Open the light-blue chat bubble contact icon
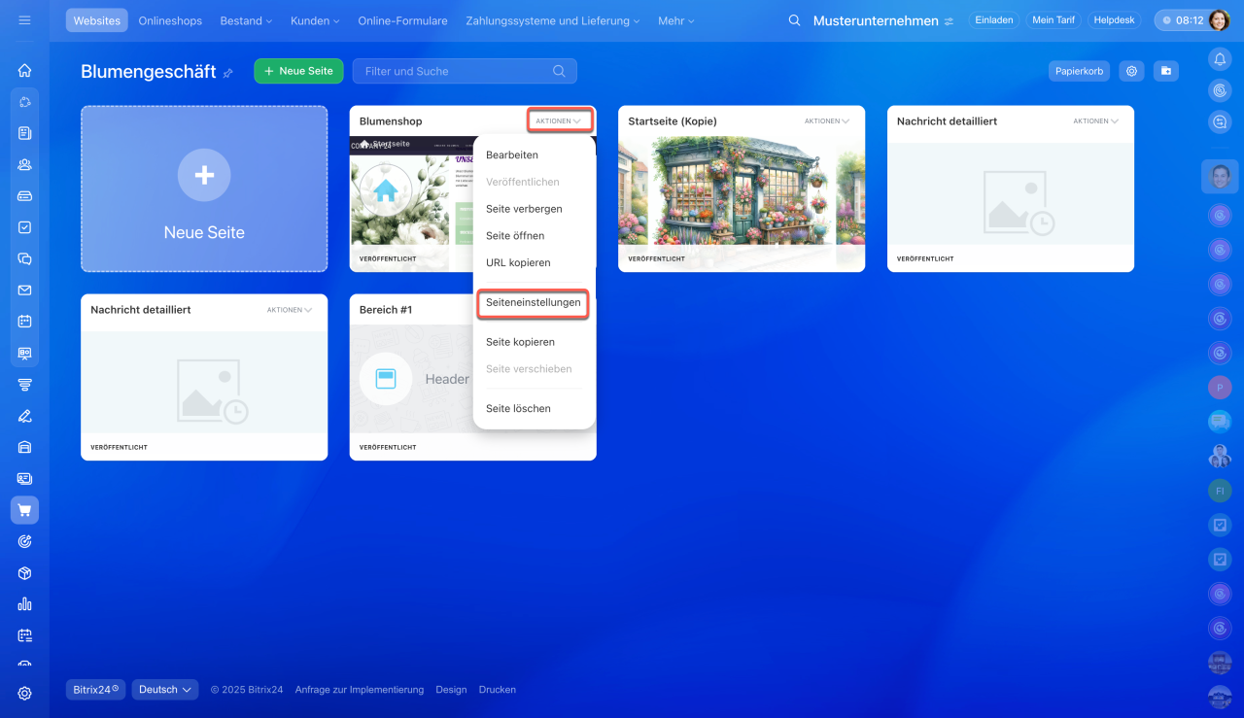The image size is (1244, 718). 1220,422
